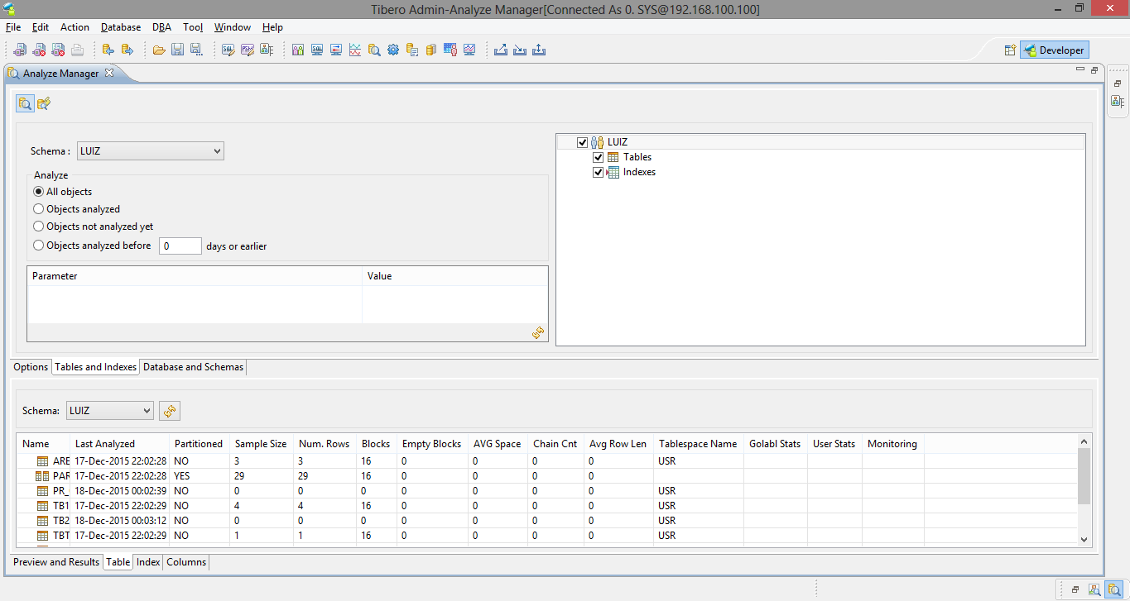Screen dimensions: 1130x601
Task: Click the save-as floppy disk with dots icon
Action: pyautogui.click(x=196, y=50)
